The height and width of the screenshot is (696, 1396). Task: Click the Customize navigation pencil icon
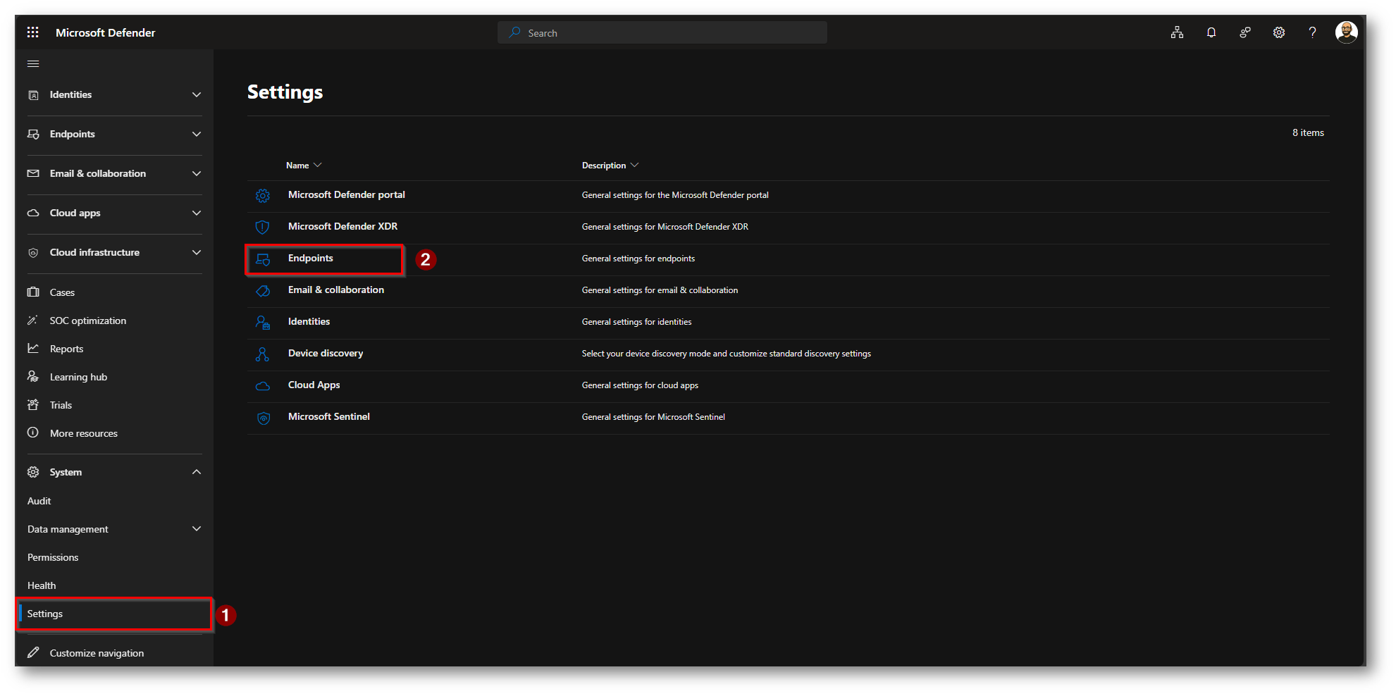[x=33, y=653]
